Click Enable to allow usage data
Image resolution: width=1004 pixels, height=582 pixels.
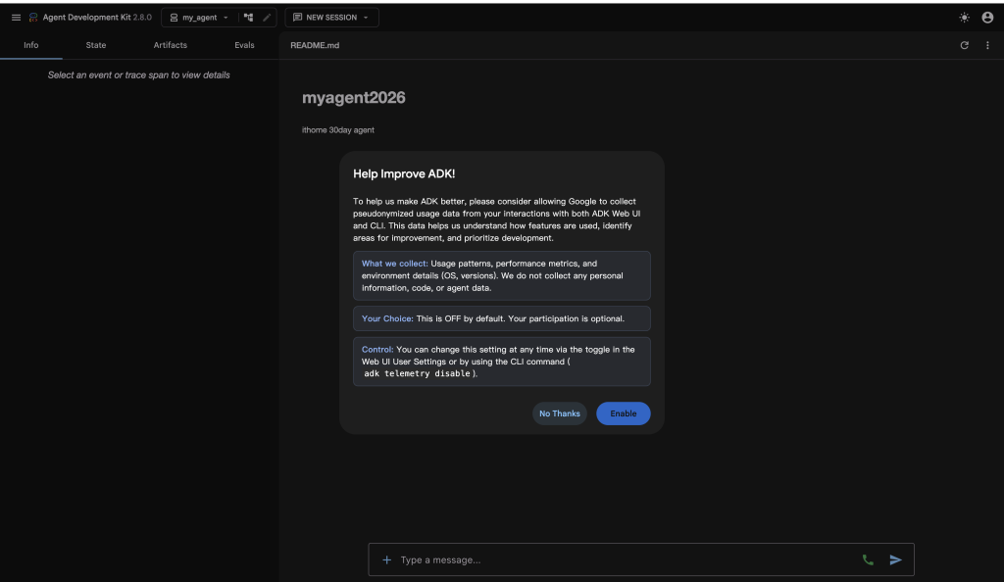623,413
